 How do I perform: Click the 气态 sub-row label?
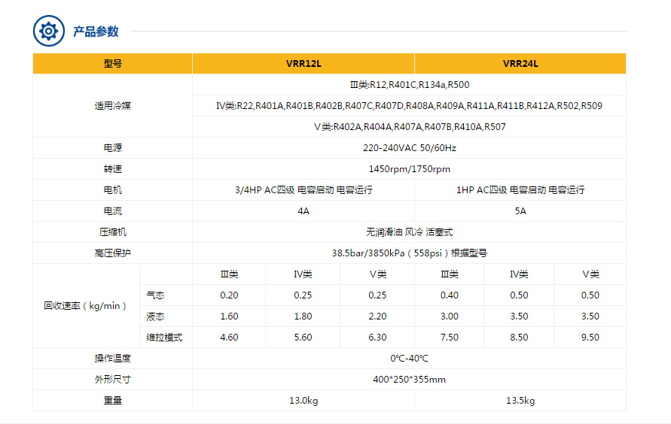click(x=155, y=295)
